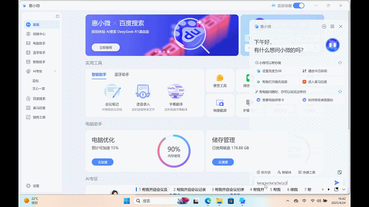The image size is (369, 207).
Task: Click the 去加速 button
Action: (102, 162)
